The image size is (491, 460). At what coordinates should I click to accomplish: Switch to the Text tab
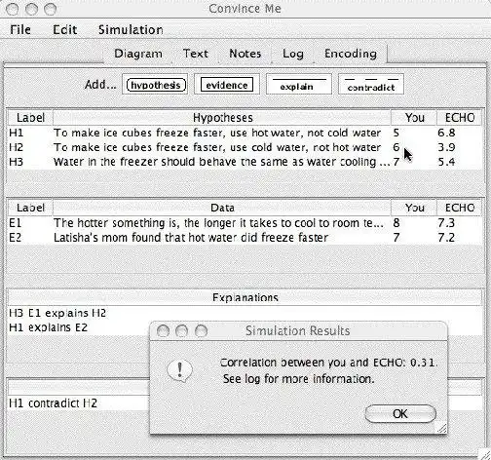(195, 54)
